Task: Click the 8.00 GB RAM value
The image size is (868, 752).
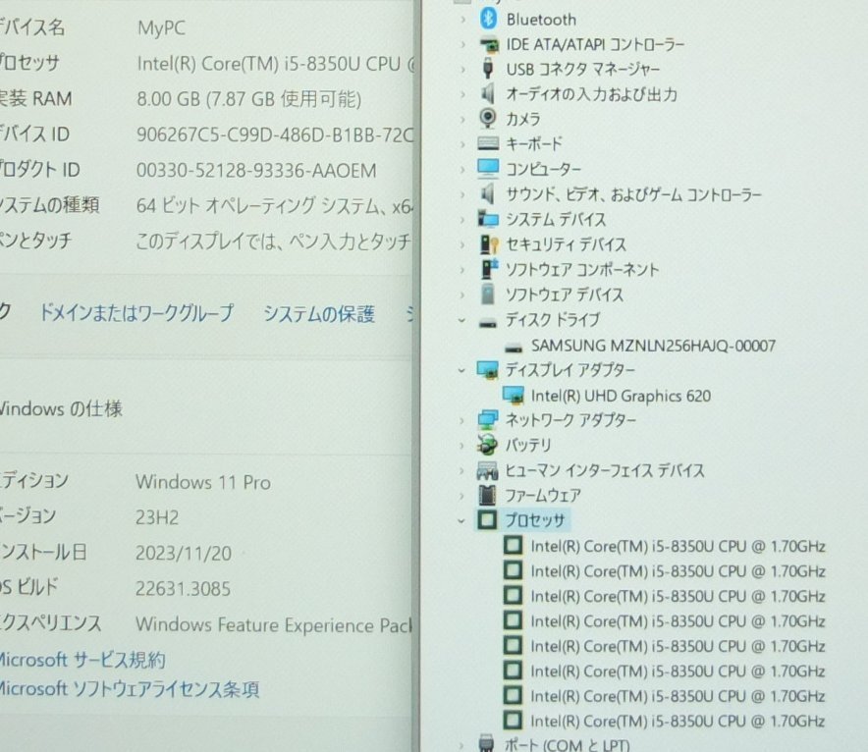Action: (249, 99)
